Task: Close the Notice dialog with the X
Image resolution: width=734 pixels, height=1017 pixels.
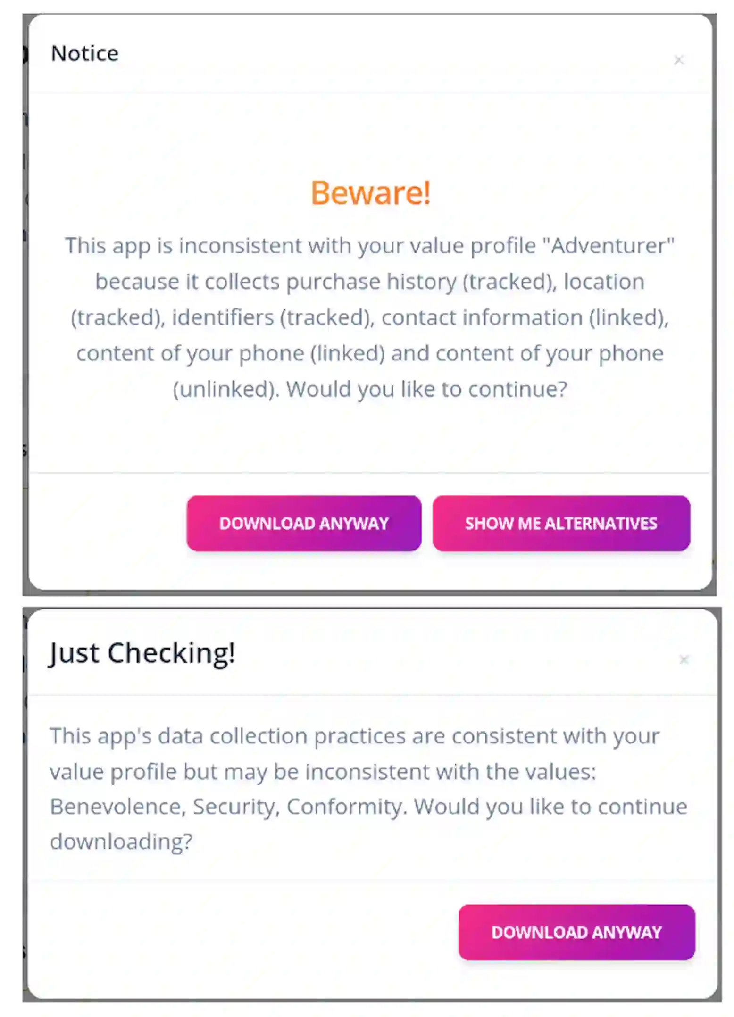Action: tap(678, 60)
